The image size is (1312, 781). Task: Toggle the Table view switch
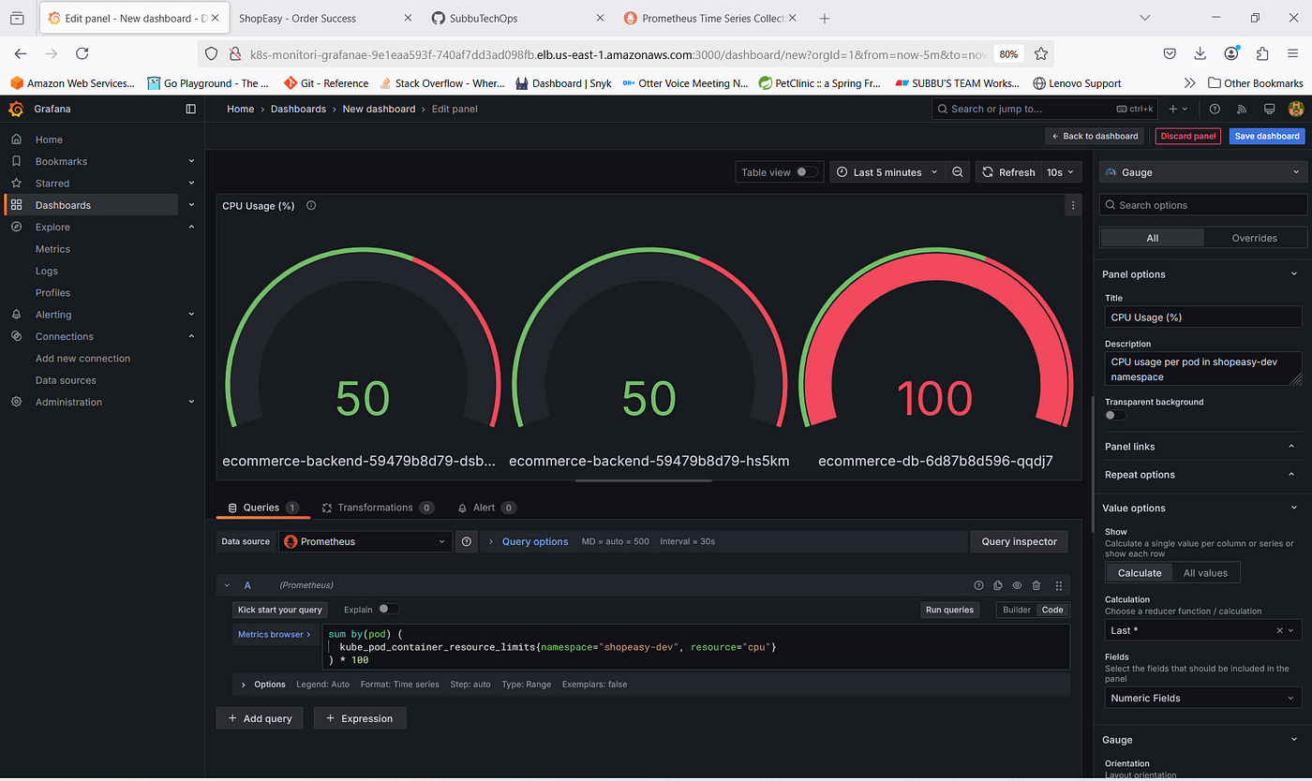point(806,172)
